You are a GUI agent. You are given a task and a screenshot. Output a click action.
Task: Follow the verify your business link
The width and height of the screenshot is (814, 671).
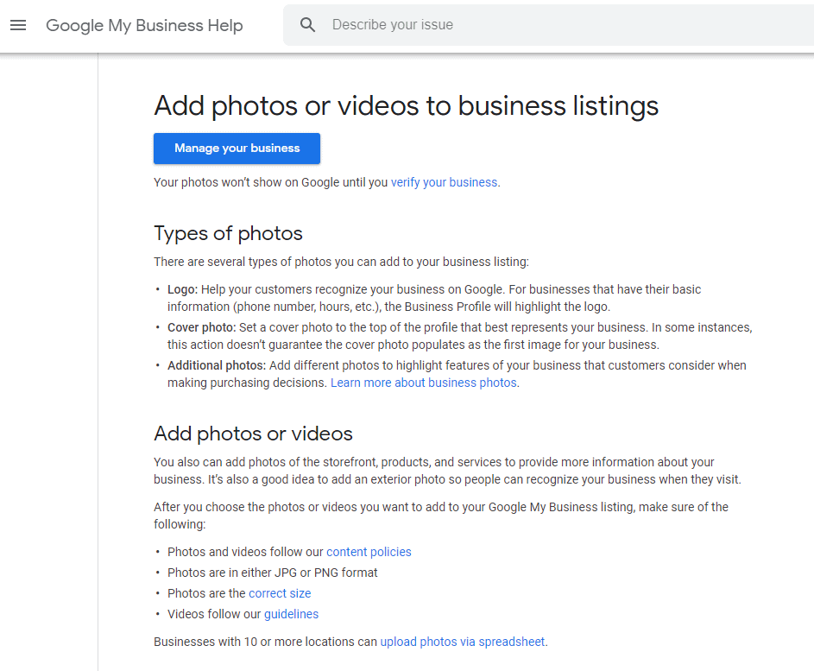tap(444, 182)
